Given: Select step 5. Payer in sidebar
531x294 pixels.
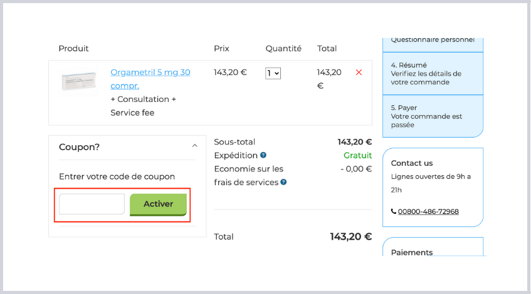Looking at the screenshot, I should [x=433, y=116].
